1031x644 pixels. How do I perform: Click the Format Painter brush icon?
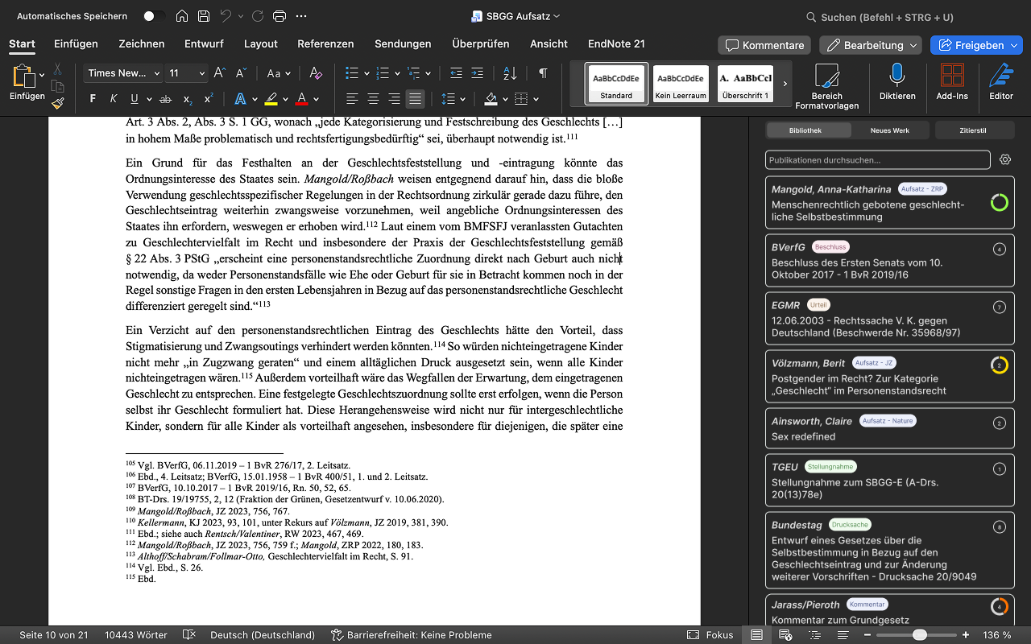58,103
